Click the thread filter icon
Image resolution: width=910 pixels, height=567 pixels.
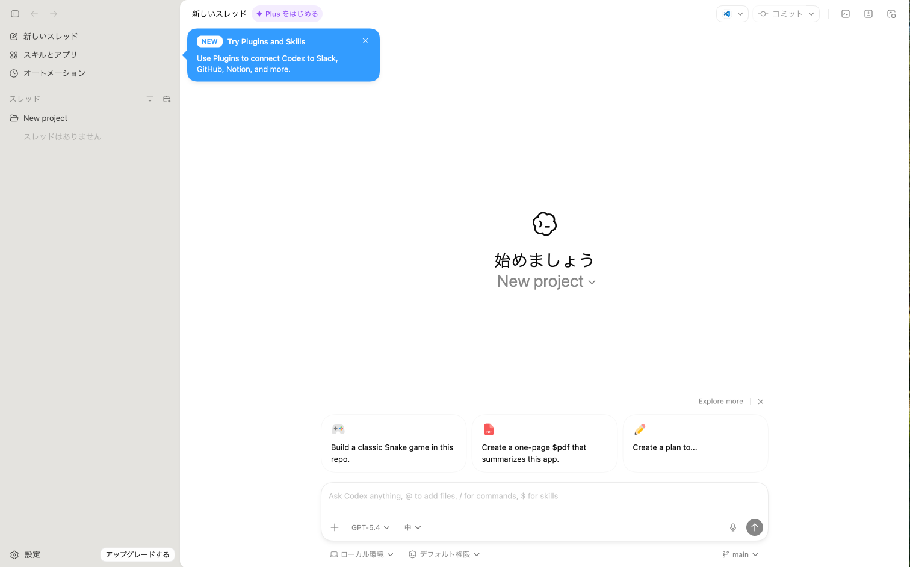click(149, 99)
